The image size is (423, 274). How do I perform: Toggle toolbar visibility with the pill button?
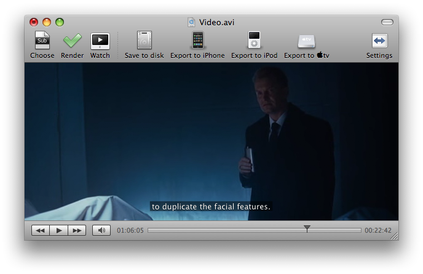[x=387, y=22]
